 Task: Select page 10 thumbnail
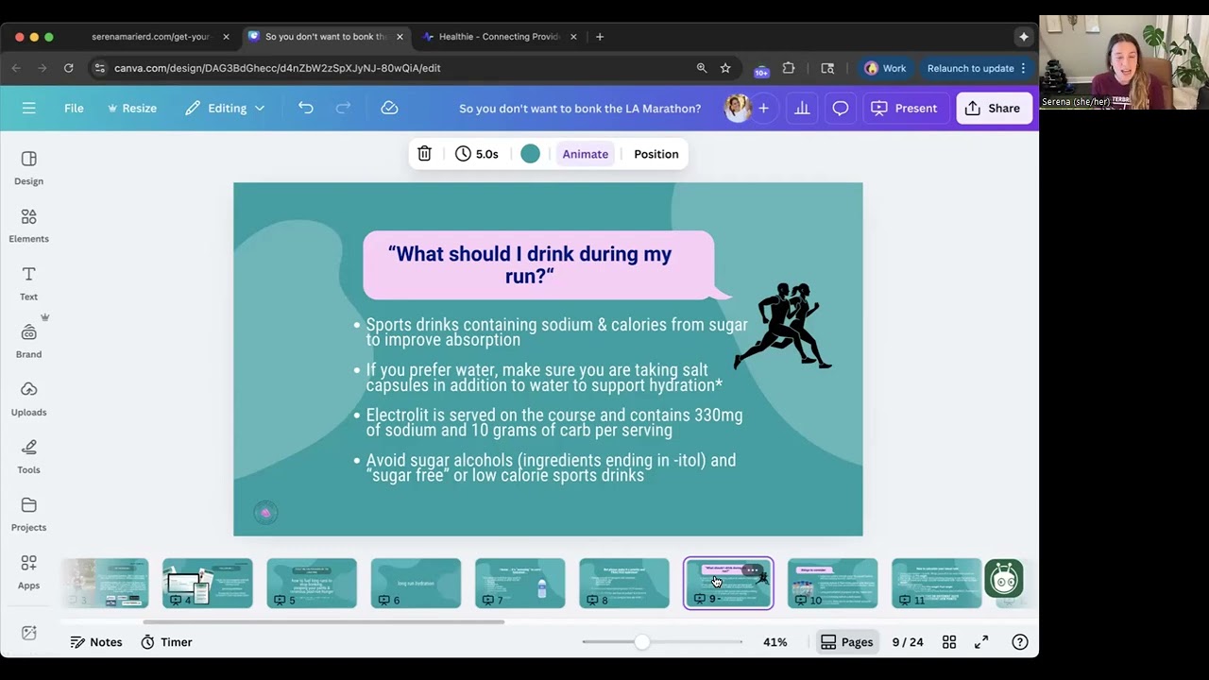tap(833, 583)
